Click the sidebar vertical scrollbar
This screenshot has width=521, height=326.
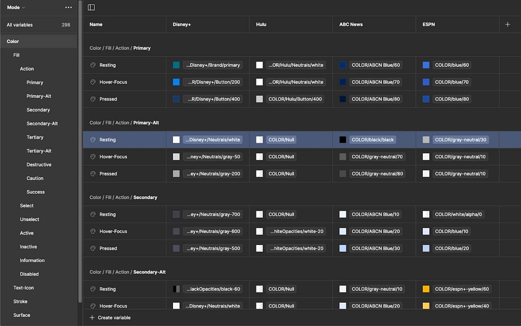[80, 151]
